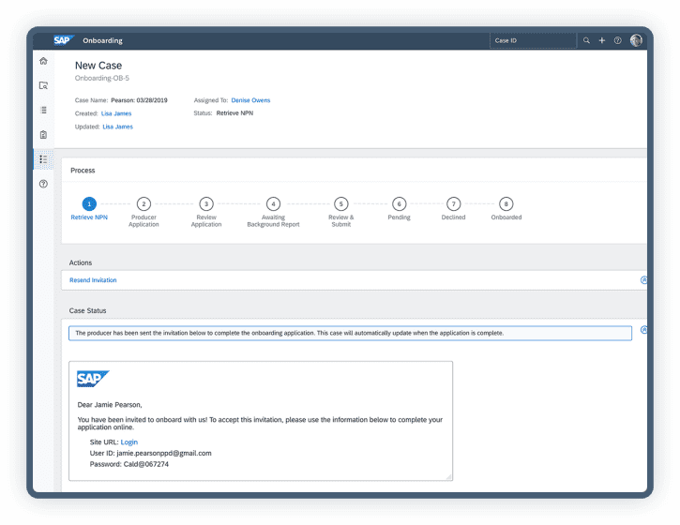Select step 4 Awaiting Background Report
The width and height of the screenshot is (680, 525).
click(x=273, y=212)
